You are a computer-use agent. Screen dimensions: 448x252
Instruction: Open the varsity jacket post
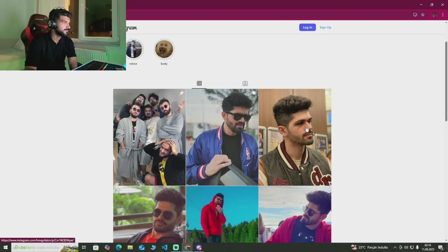[x=295, y=137]
